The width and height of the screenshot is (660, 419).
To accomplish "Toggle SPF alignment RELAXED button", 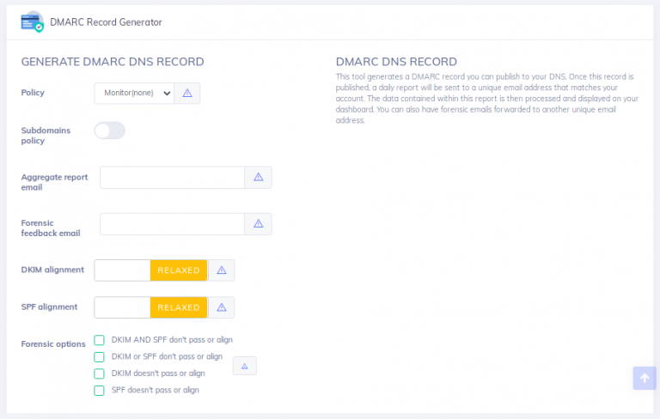I will pyautogui.click(x=179, y=307).
